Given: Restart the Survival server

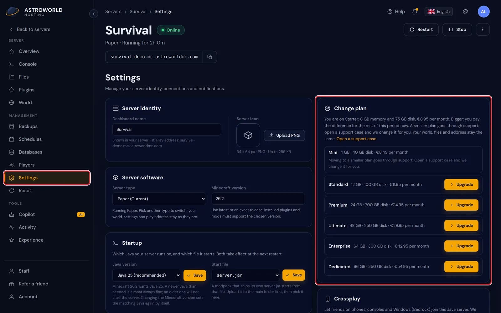Looking at the screenshot, I should pyautogui.click(x=421, y=29).
